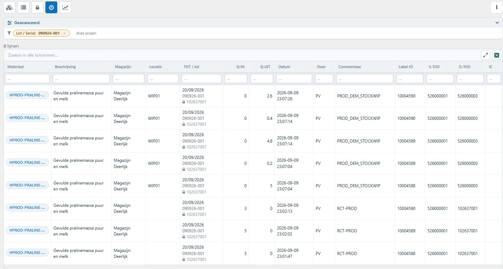Image resolution: width=503 pixels, height=269 pixels.
Task: Sort by the Commentaar column header
Action: pyautogui.click(x=350, y=67)
